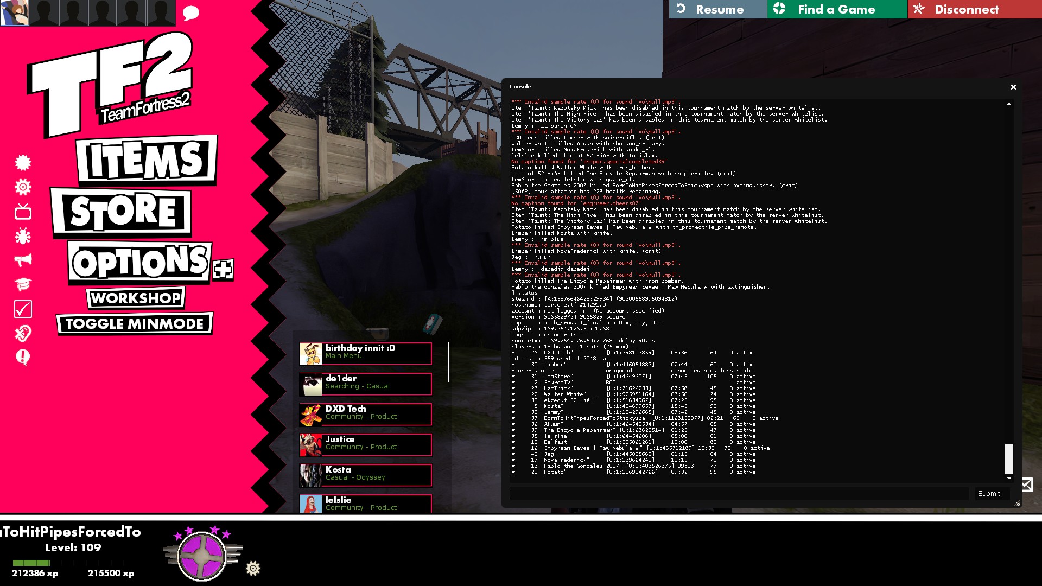Click the console command input field
This screenshot has height=586, width=1042.
click(739, 493)
